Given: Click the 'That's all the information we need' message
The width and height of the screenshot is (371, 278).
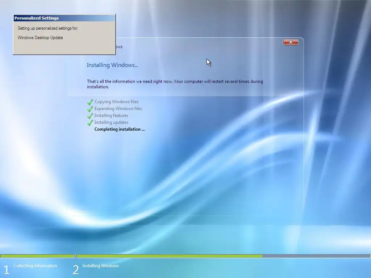Looking at the screenshot, I should 175,84.
